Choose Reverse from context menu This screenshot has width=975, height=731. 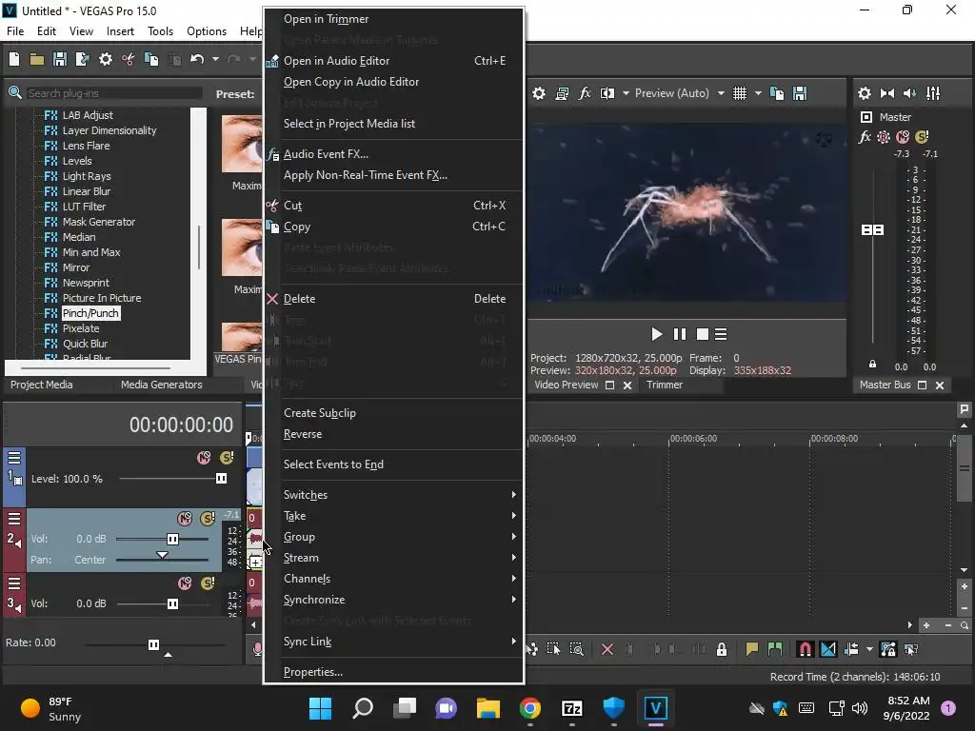point(393,434)
